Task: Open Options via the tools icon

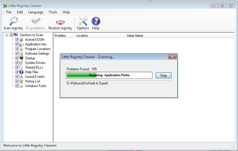Action: pyautogui.click(x=83, y=21)
